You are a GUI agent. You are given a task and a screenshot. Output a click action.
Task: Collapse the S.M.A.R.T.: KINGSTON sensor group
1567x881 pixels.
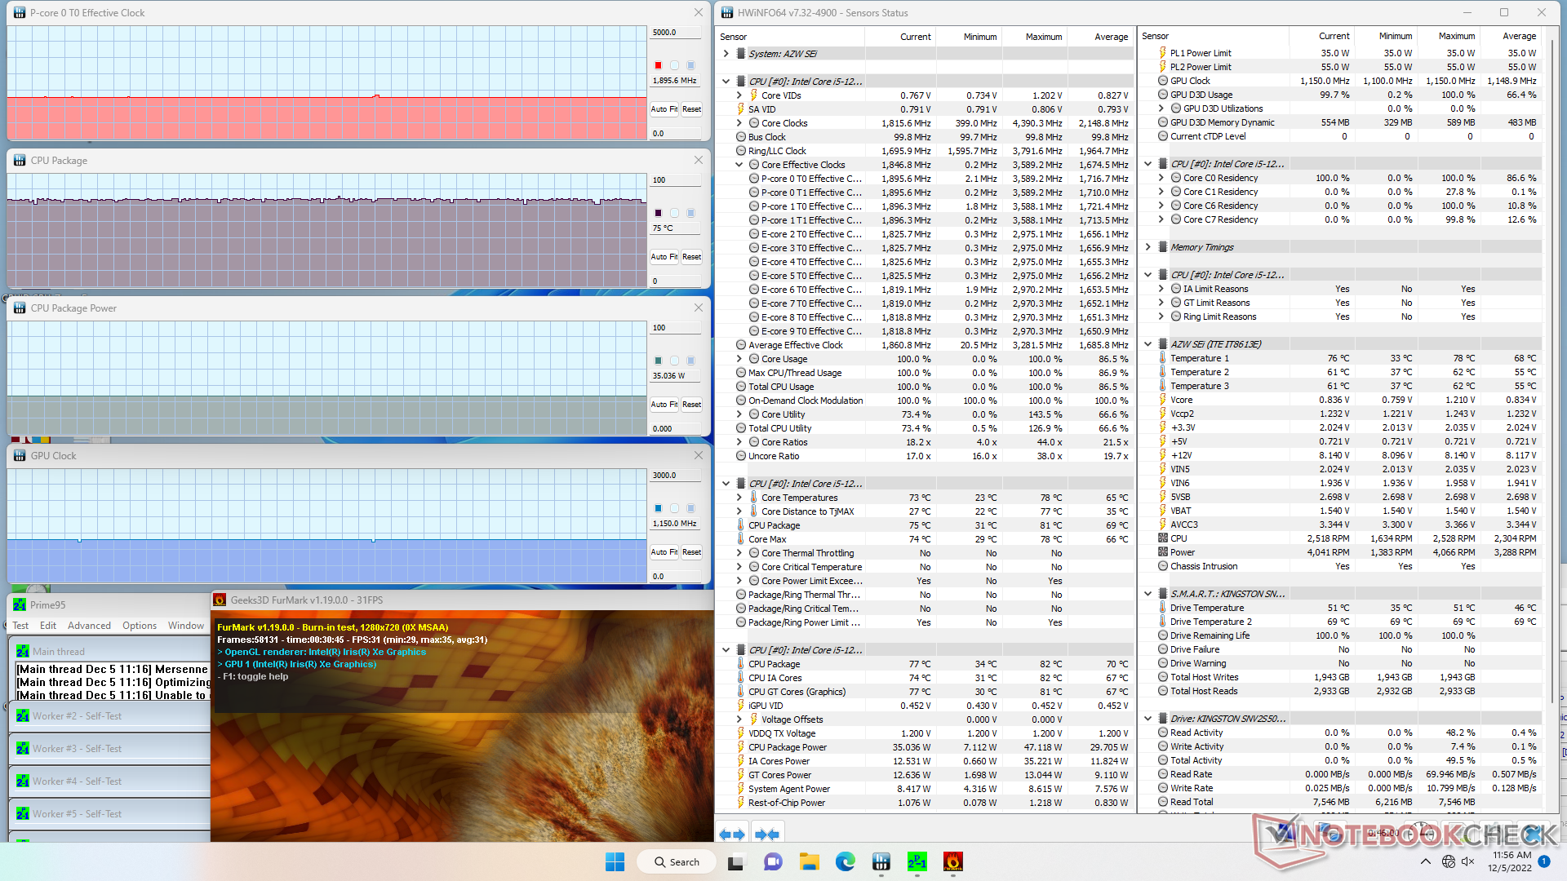coord(1148,594)
